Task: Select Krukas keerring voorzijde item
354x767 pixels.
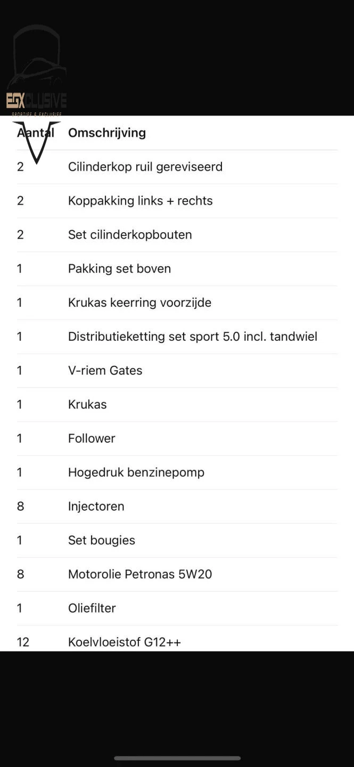Action: [139, 303]
